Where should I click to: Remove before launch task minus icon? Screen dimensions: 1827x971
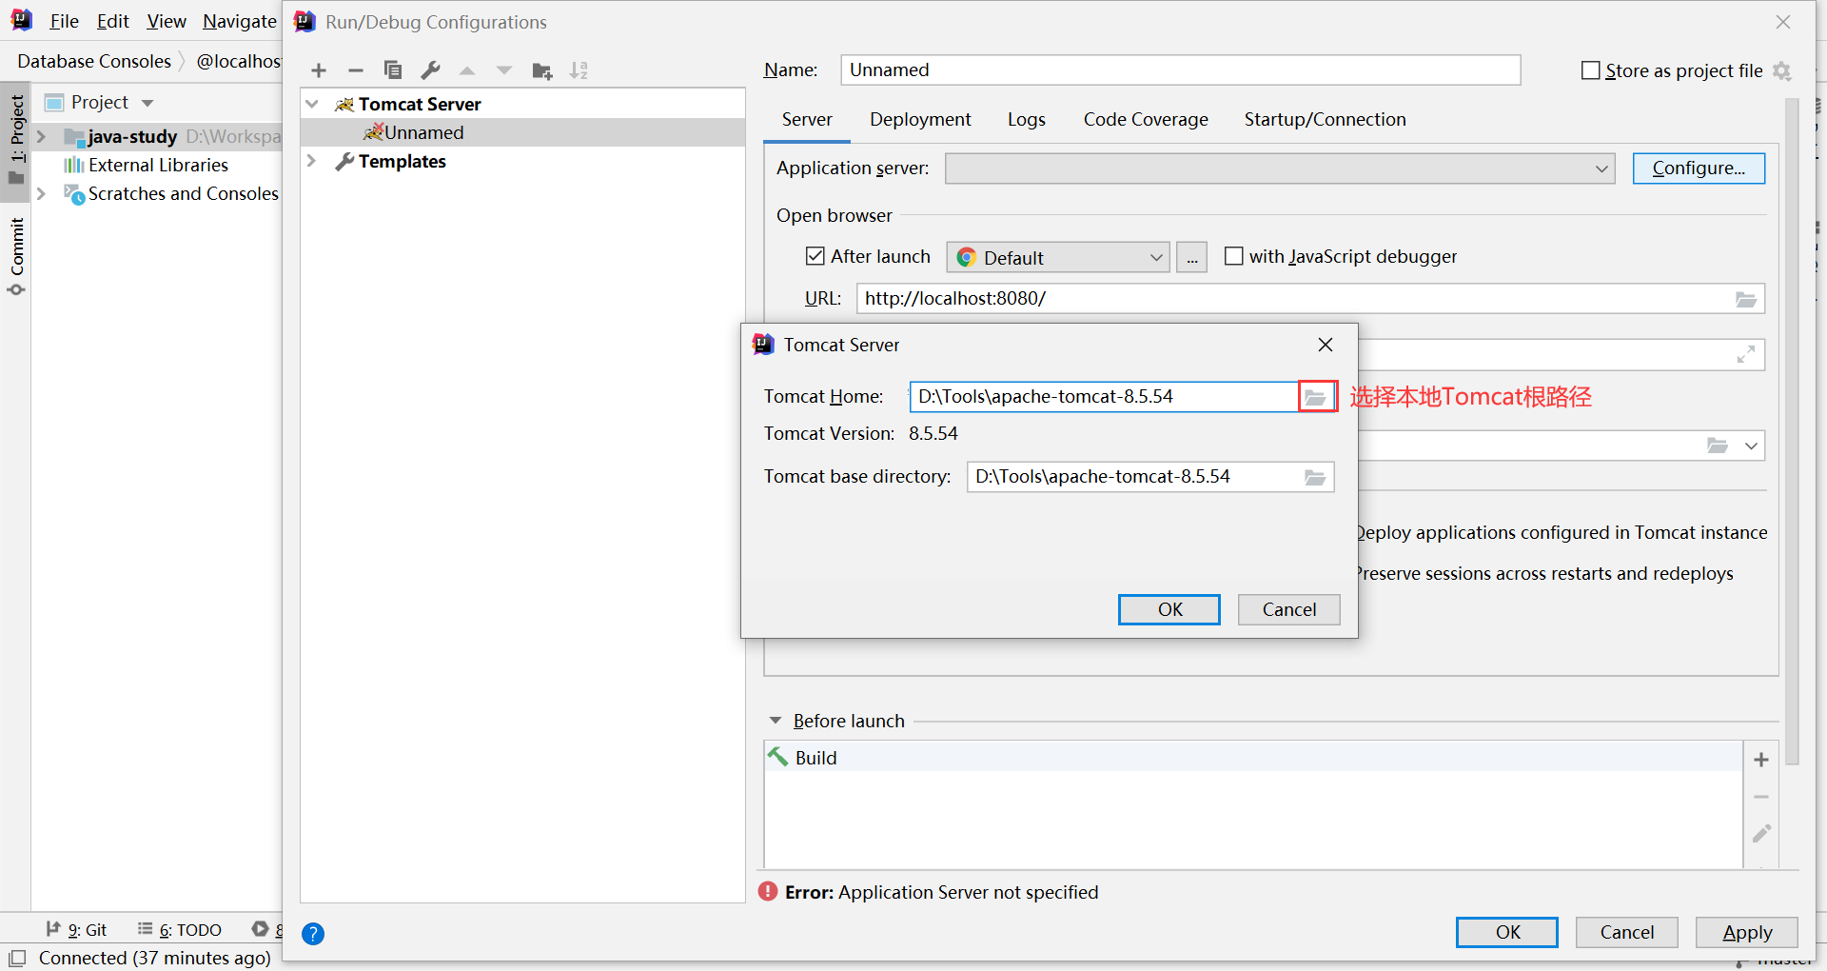(1761, 797)
